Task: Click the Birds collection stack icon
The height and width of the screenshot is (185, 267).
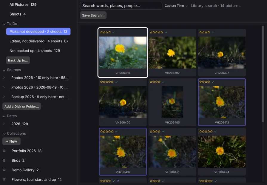Action: pos(4,161)
